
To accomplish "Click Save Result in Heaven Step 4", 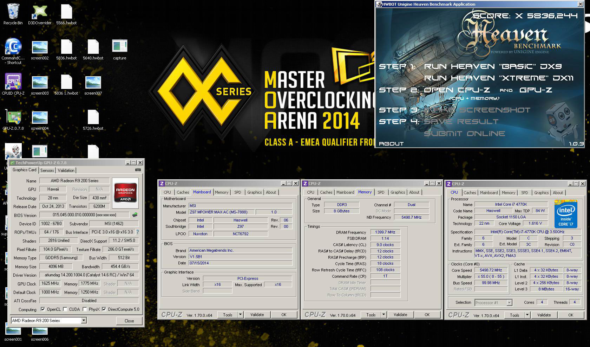I will tap(461, 121).
